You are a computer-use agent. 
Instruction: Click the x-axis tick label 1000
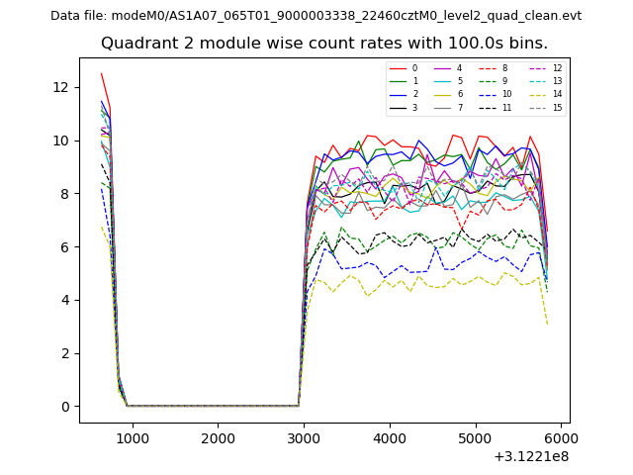[132, 438]
